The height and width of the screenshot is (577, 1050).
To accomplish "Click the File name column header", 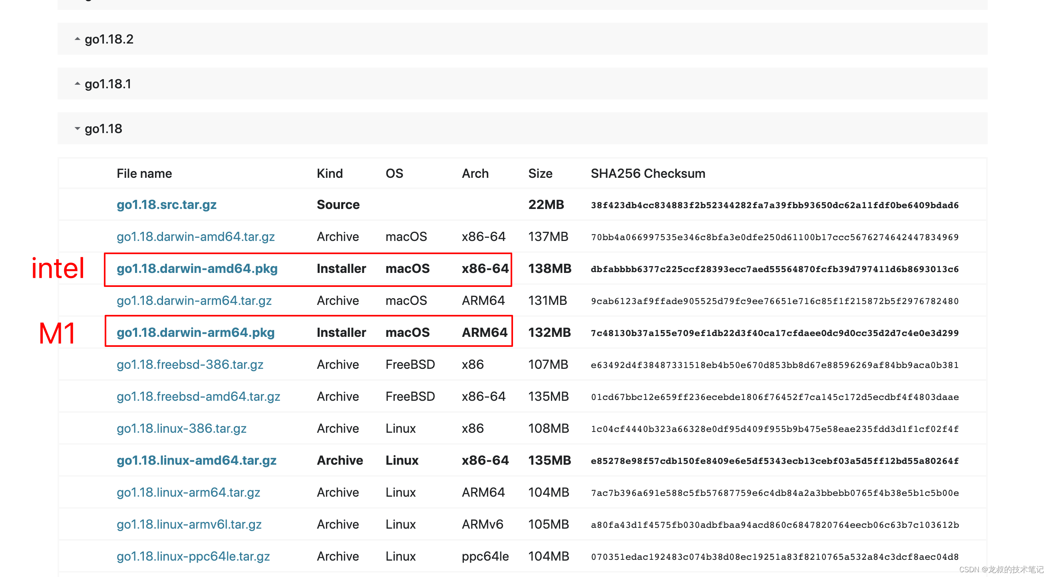I will coord(144,174).
